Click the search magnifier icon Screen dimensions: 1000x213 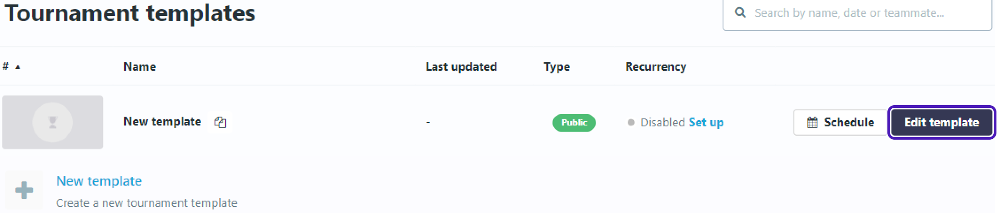(x=740, y=12)
